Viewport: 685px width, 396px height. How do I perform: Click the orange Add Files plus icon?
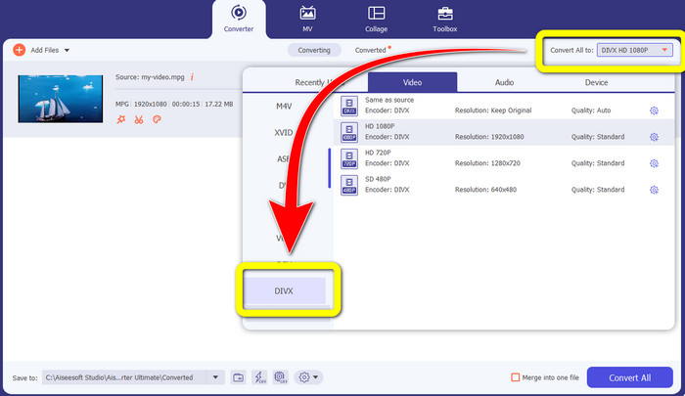coord(19,50)
